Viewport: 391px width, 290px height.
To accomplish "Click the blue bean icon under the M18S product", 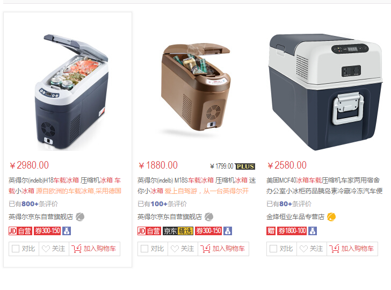I will point(228,231).
